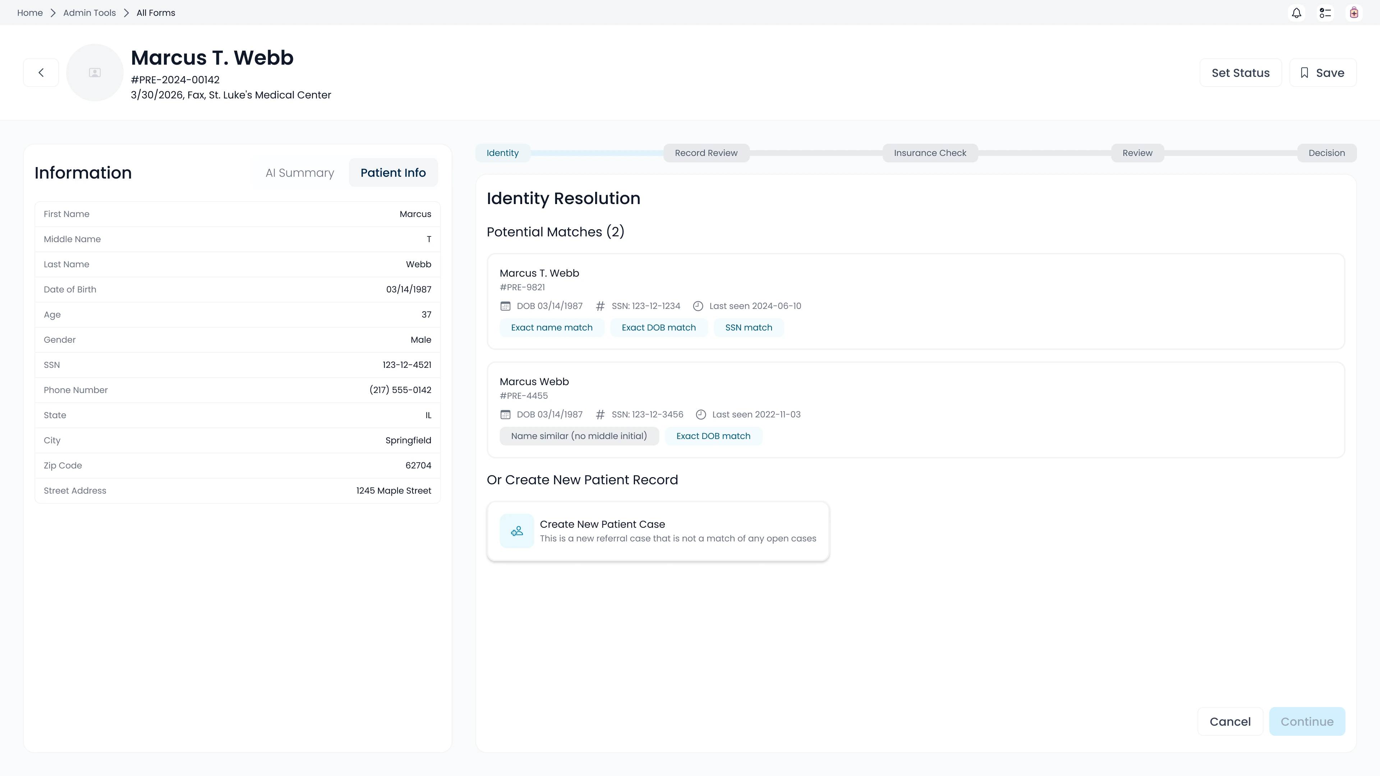Click the SSN match tag
This screenshot has height=776, width=1380.
(748, 328)
